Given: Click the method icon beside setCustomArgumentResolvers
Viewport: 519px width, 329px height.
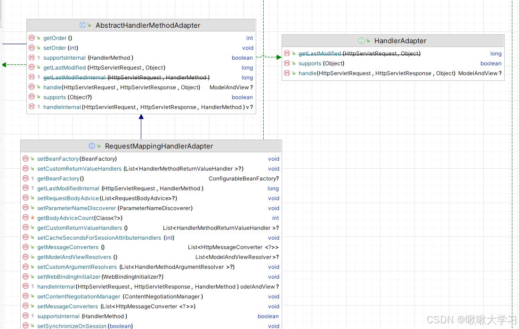Looking at the screenshot, I should point(25,267).
